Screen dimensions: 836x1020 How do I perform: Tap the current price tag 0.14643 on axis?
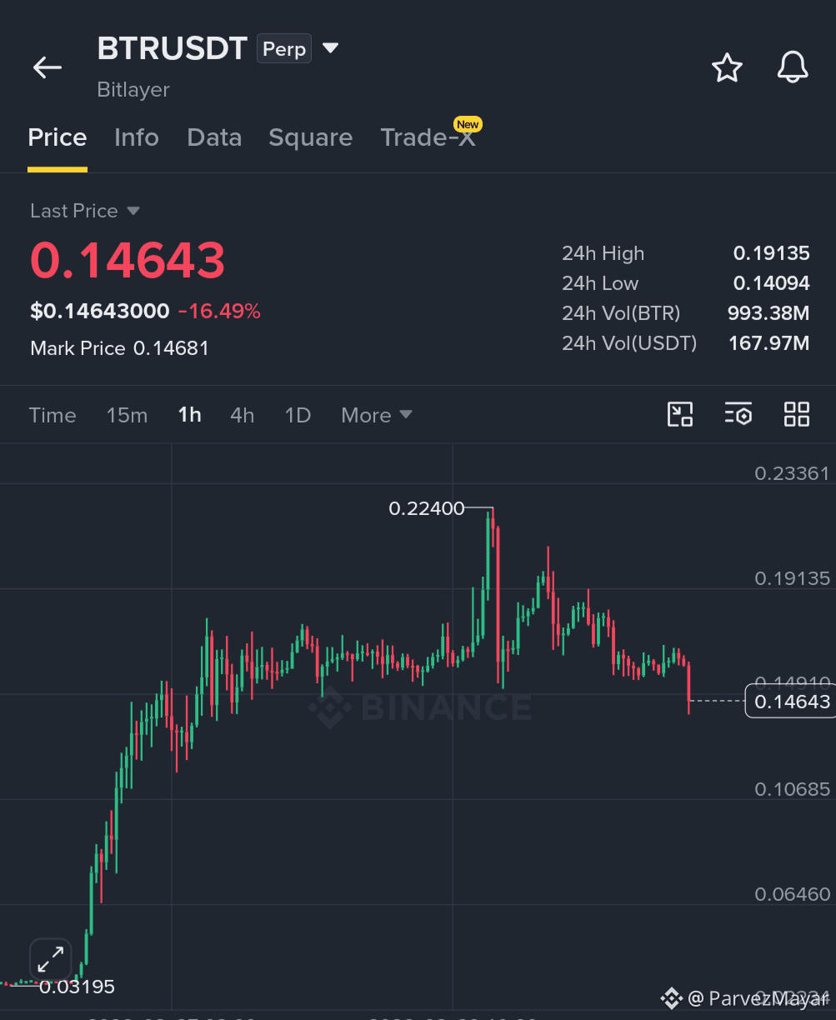(790, 702)
